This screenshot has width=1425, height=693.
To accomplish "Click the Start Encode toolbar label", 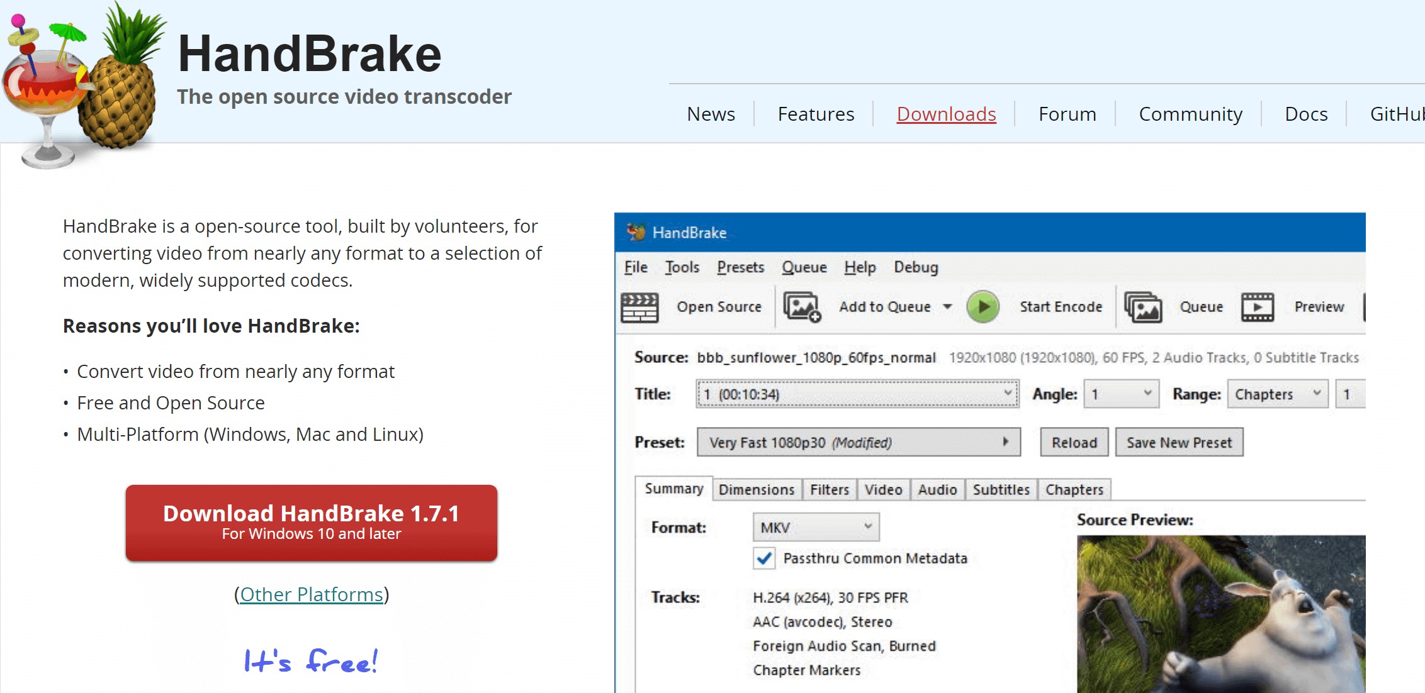I will point(1061,307).
